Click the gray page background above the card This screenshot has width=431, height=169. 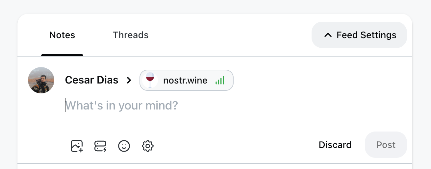coord(216,6)
